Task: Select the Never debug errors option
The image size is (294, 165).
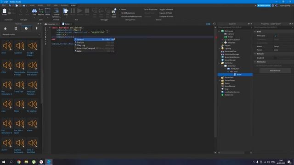Action: coord(124,9)
